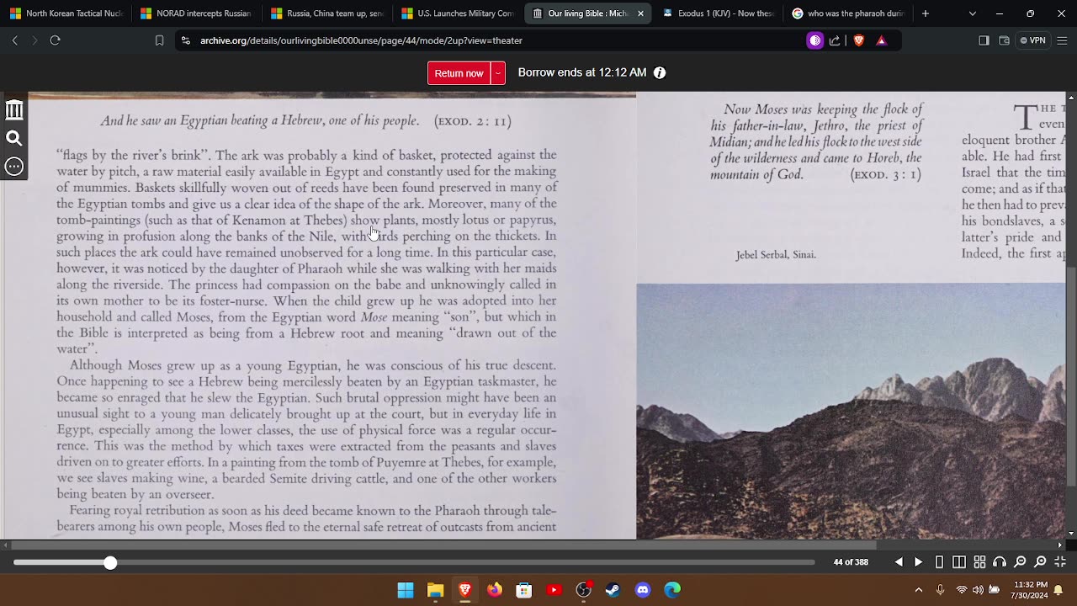Screen dimensions: 1077x606
Task: Open Microsoft Store from taskbar
Action: (x=524, y=590)
